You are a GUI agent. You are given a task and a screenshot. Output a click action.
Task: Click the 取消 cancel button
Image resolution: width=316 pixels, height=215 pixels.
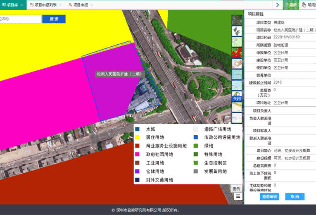point(295,196)
